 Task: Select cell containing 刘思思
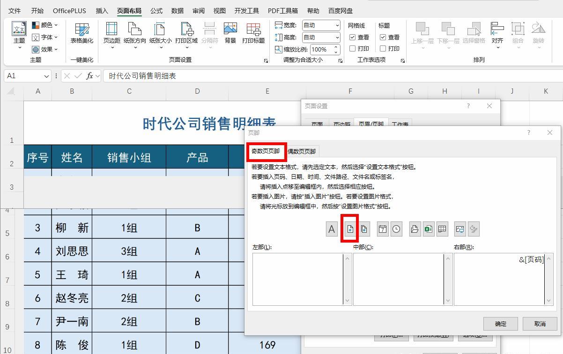click(72, 251)
